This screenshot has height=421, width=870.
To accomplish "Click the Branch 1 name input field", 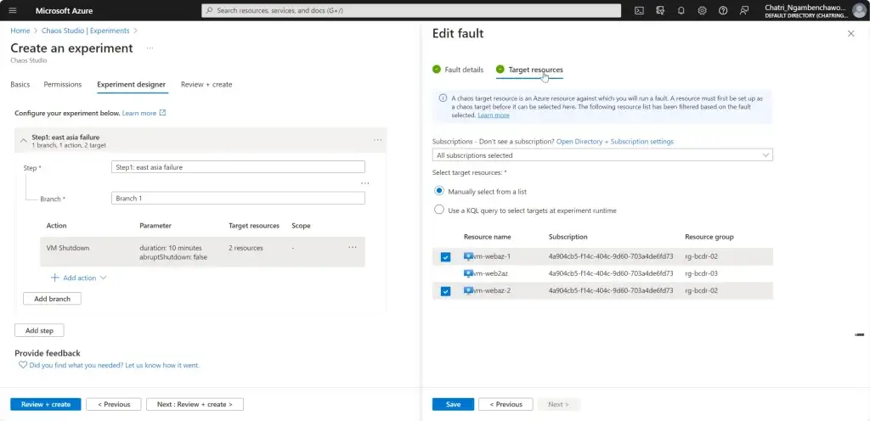I will point(238,199).
